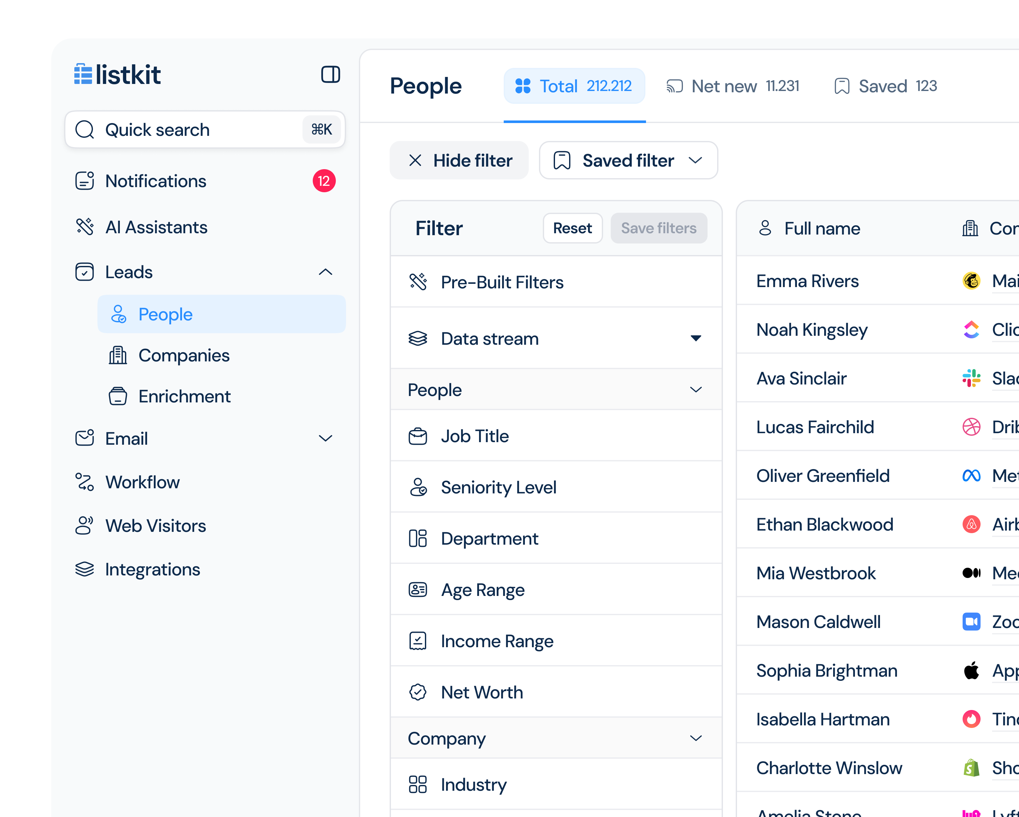Viewport: 1019px width, 817px height.
Task: Collapse the Leads menu chevron
Action: (x=326, y=272)
